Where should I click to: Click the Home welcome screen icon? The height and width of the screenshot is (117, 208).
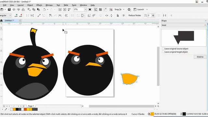[1, 20]
